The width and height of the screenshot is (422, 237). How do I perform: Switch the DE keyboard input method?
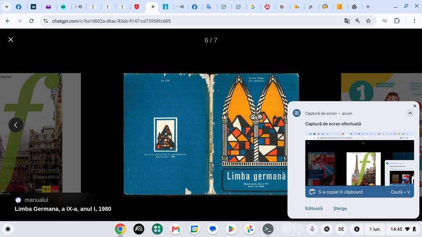[x=341, y=229]
